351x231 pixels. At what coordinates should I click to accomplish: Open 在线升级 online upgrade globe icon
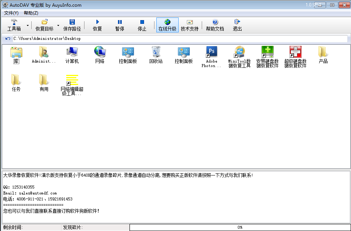(167, 22)
